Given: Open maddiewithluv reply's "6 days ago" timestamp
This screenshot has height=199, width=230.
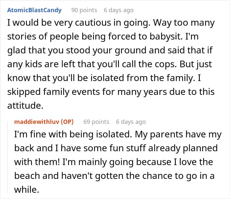Looking at the screenshot, I should [130, 122].
